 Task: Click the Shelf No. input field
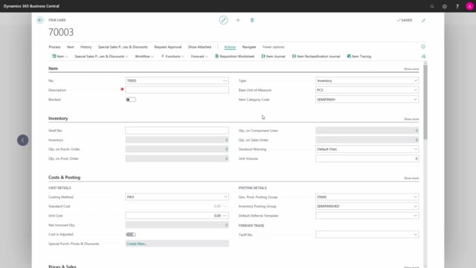pos(177,130)
